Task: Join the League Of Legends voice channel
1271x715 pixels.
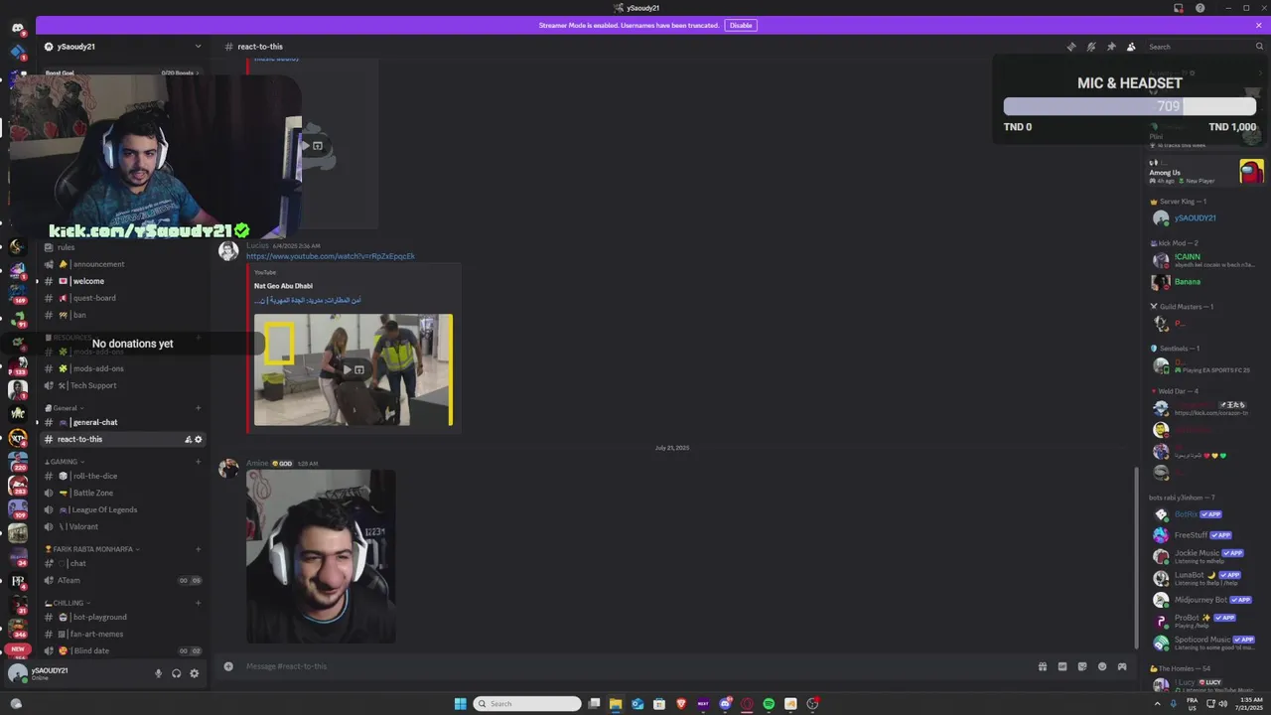Action: click(x=122, y=509)
